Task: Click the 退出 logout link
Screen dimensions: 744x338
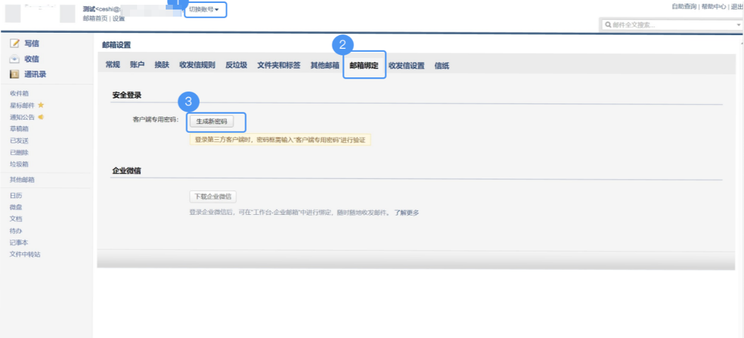Action: pos(737,7)
